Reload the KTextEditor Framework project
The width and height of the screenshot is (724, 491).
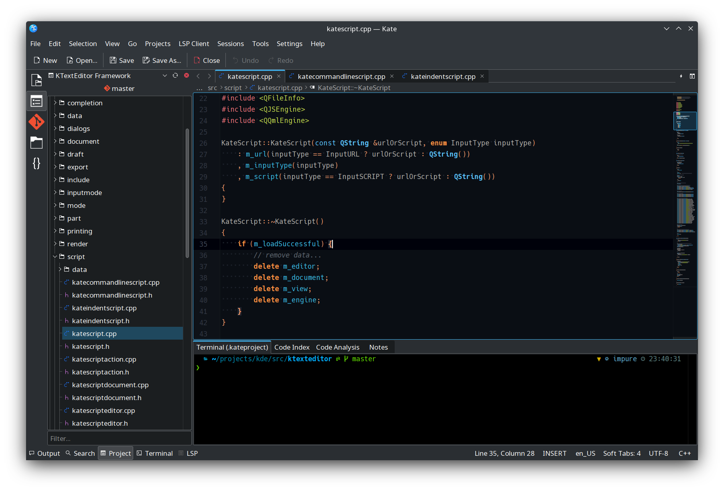point(175,75)
